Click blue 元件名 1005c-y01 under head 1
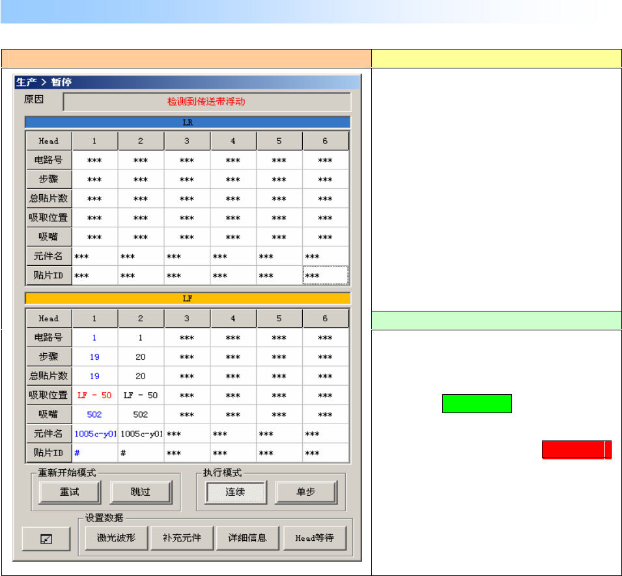Viewport: 622px width, 576px height. [95, 433]
